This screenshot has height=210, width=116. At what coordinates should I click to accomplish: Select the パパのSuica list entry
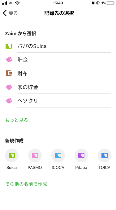[58, 46]
